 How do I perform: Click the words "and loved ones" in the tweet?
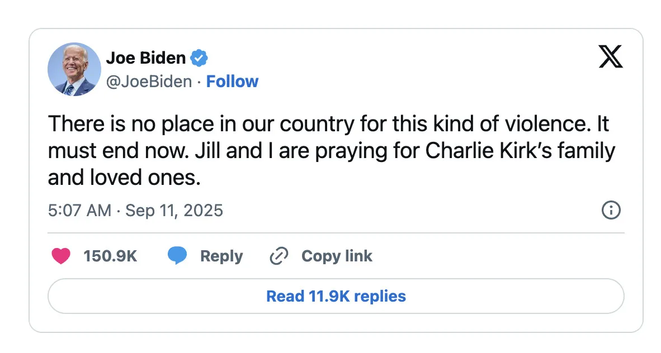point(123,177)
